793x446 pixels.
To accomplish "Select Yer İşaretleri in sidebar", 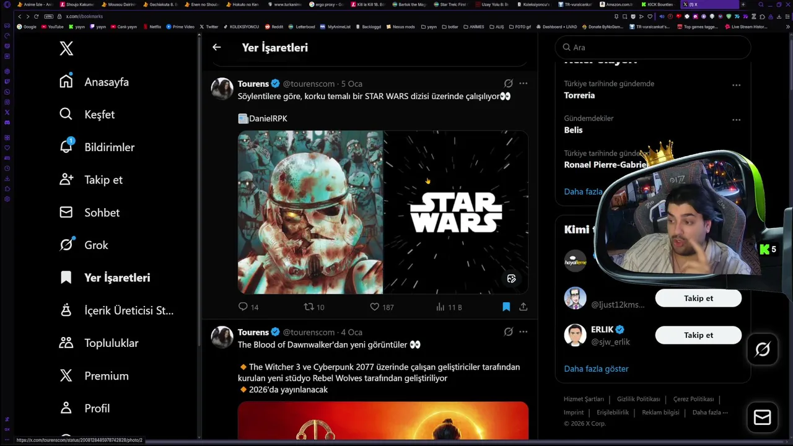I will [105, 278].
